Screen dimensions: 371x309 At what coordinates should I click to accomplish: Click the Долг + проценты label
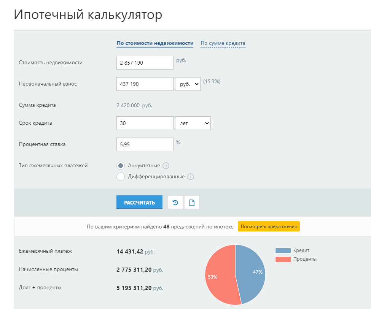pyautogui.click(x=40, y=287)
